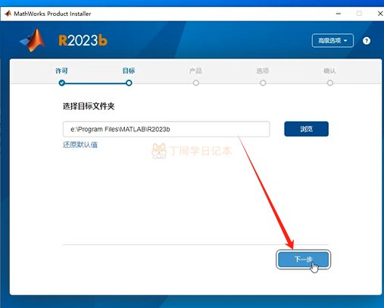Click the completed 许可 step circle
This screenshot has width=384, height=308.
click(x=62, y=83)
